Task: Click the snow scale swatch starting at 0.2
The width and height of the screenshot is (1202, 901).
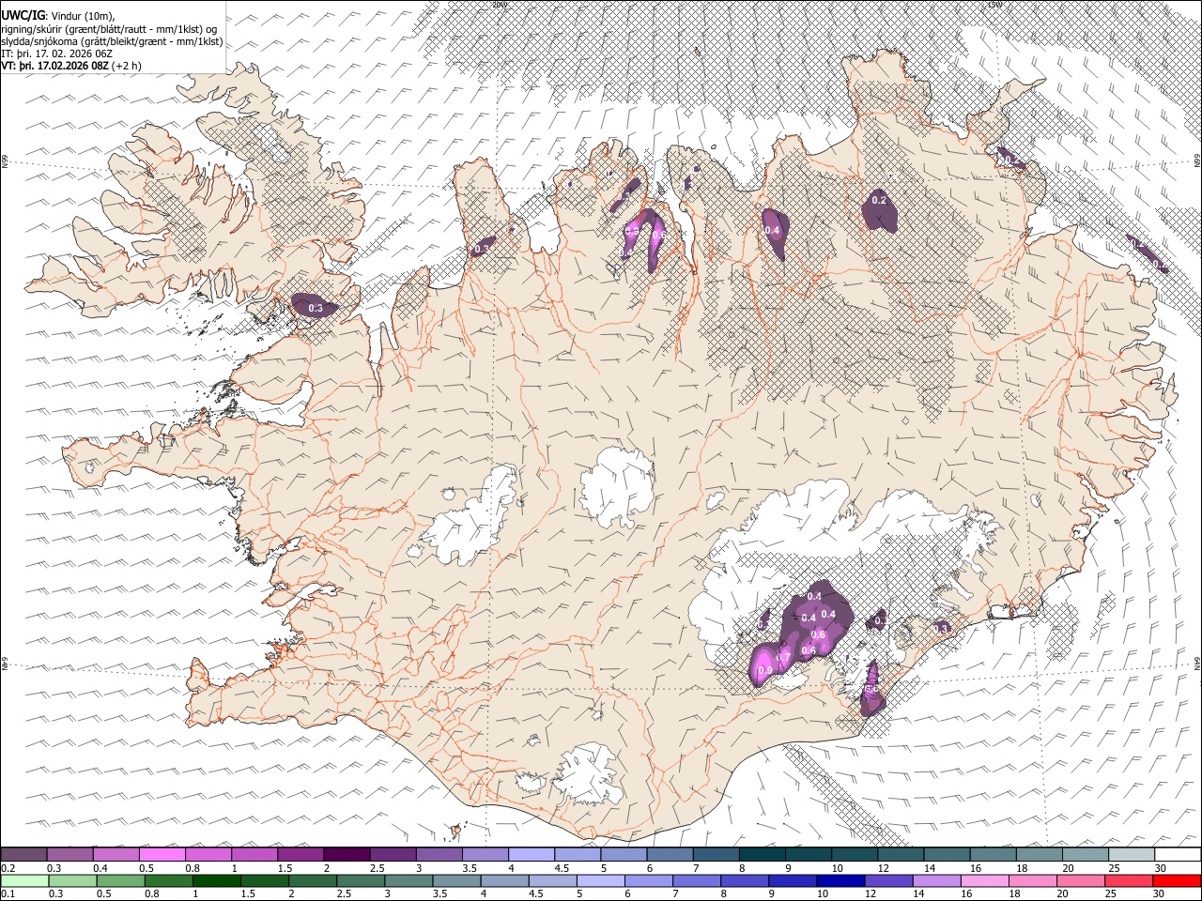Action: (x=24, y=855)
